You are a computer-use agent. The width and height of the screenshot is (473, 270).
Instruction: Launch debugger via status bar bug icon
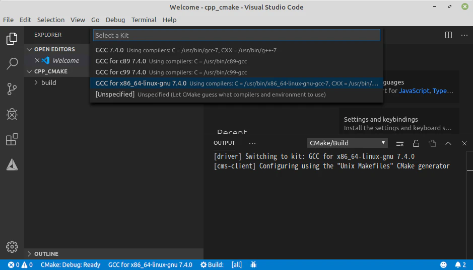point(253,265)
